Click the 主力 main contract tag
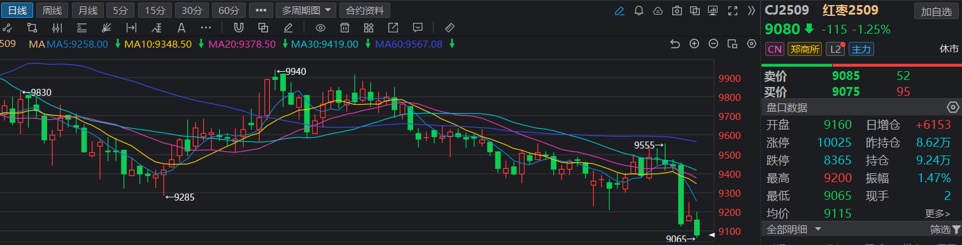Image resolution: width=962 pixels, height=245 pixels. click(x=861, y=49)
